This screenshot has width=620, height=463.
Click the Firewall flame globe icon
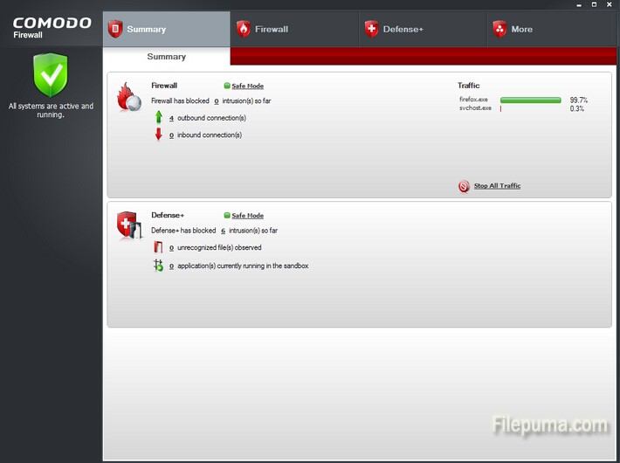click(x=128, y=97)
